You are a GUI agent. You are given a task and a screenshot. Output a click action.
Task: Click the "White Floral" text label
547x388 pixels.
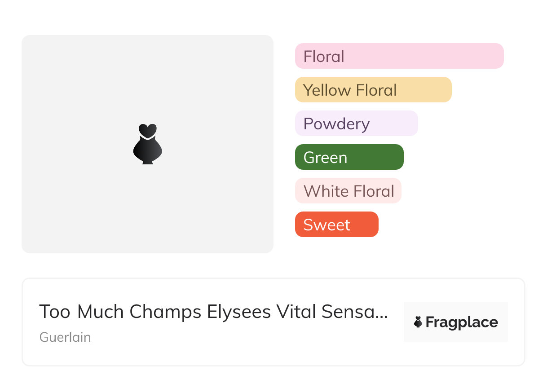pyautogui.click(x=348, y=191)
